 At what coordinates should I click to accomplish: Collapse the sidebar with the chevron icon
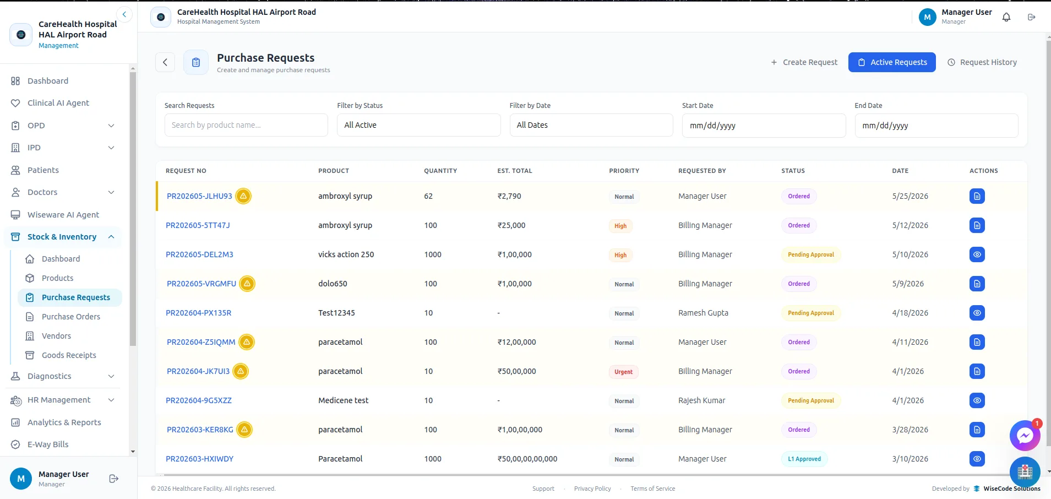(124, 14)
